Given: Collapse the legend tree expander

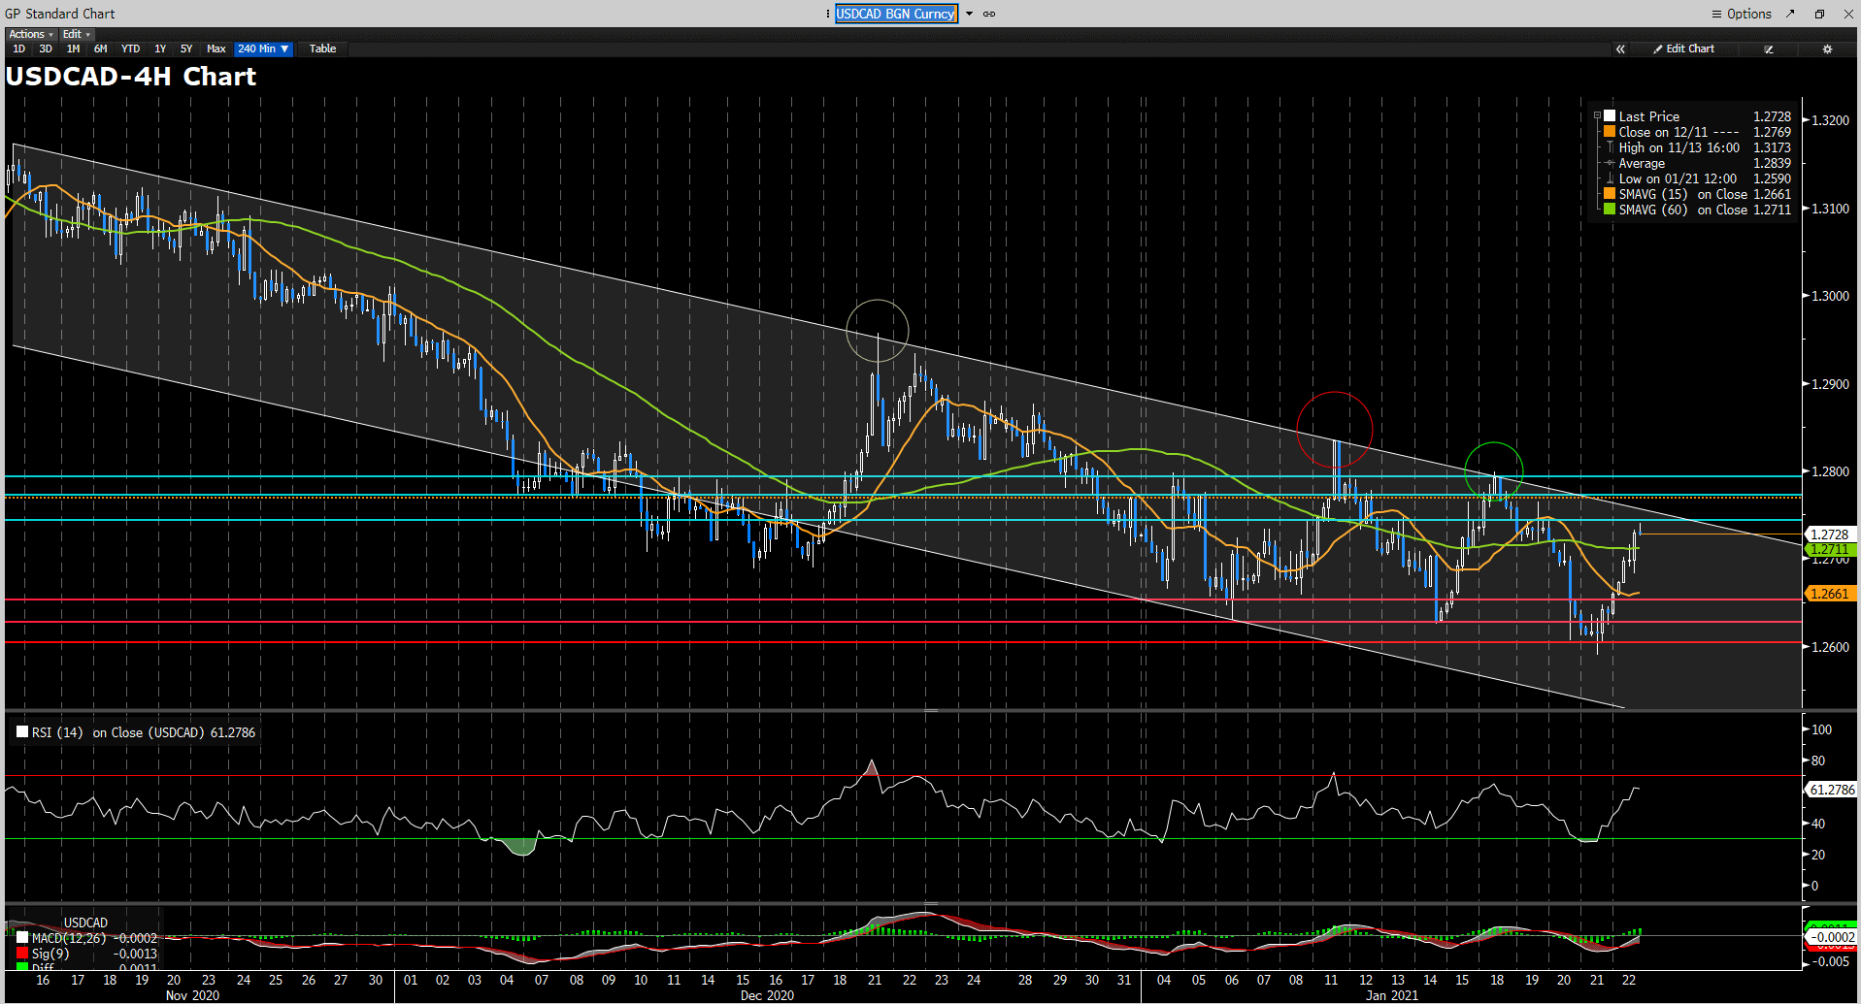Looking at the screenshot, I should 1597,115.
